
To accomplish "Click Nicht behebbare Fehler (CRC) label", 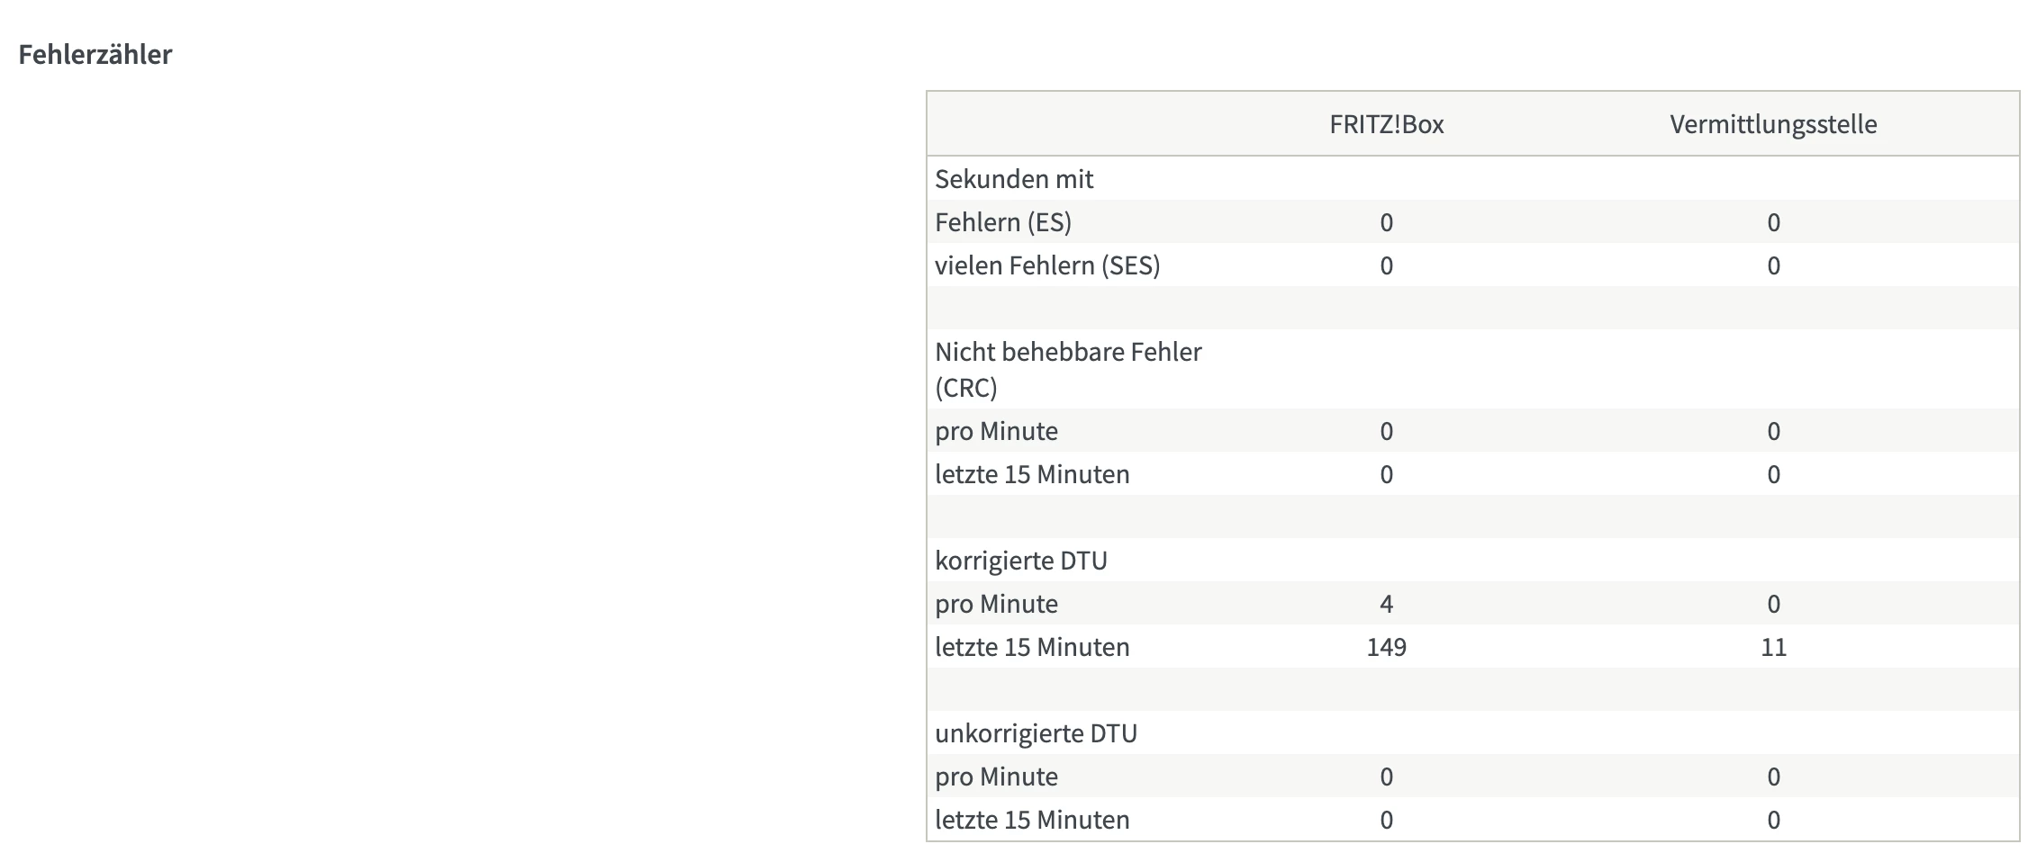I will coord(1068,369).
